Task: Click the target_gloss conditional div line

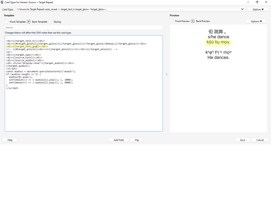Action: (76, 44)
